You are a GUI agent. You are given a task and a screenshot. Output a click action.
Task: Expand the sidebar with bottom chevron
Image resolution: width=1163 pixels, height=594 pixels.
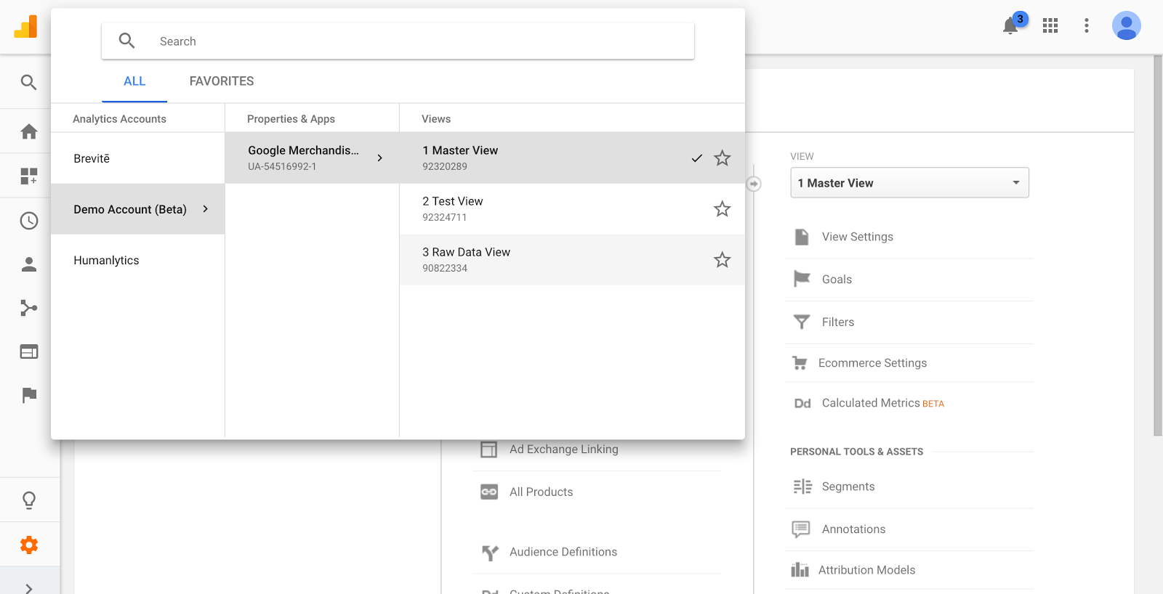pos(29,588)
